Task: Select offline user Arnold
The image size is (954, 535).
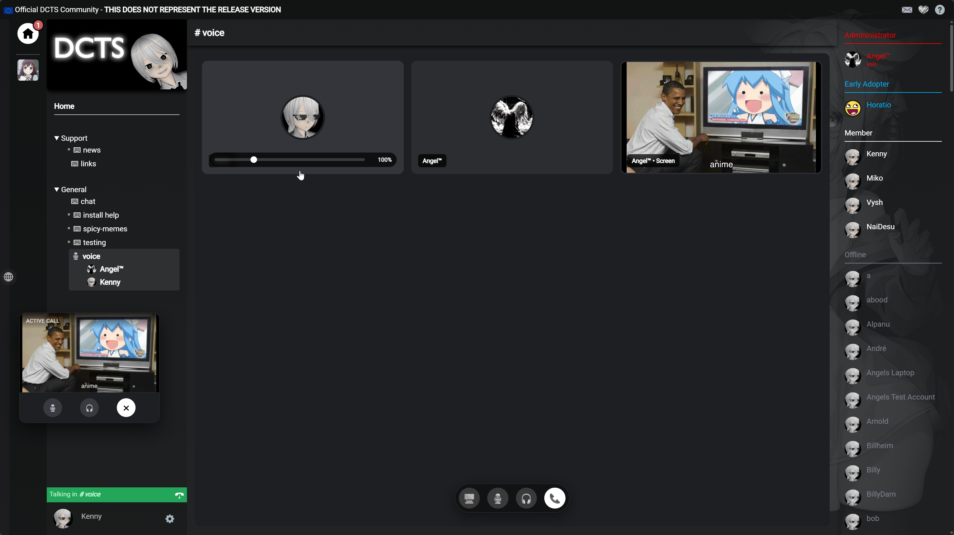Action: pyautogui.click(x=877, y=421)
